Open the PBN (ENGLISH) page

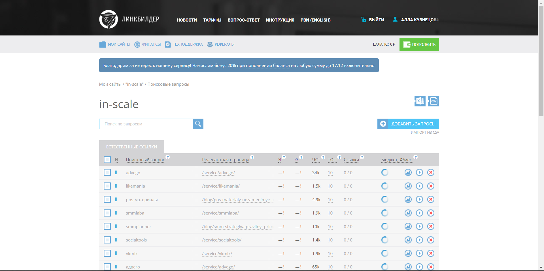[x=316, y=20]
